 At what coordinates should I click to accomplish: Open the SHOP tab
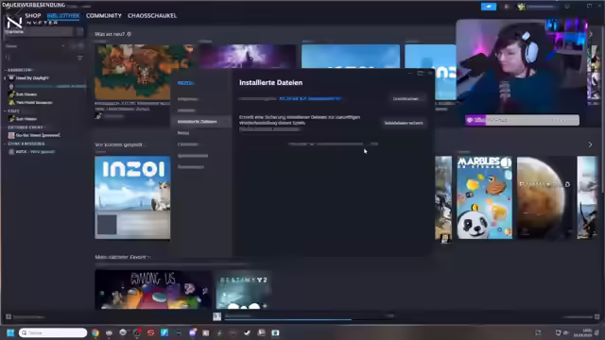tap(33, 16)
